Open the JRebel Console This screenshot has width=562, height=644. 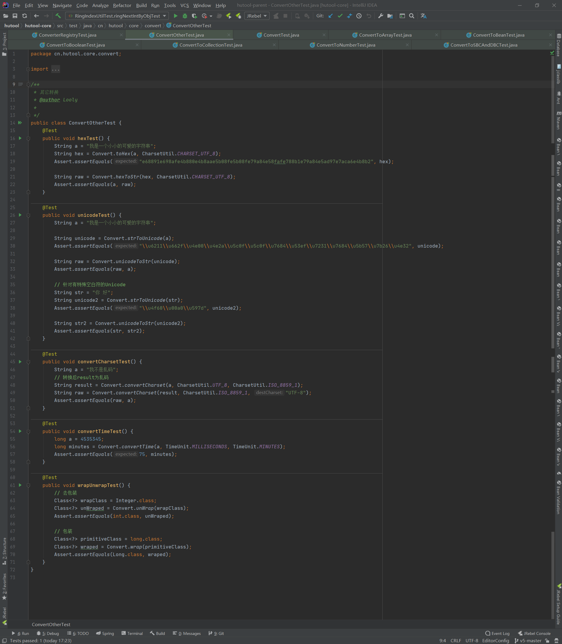[x=534, y=633]
